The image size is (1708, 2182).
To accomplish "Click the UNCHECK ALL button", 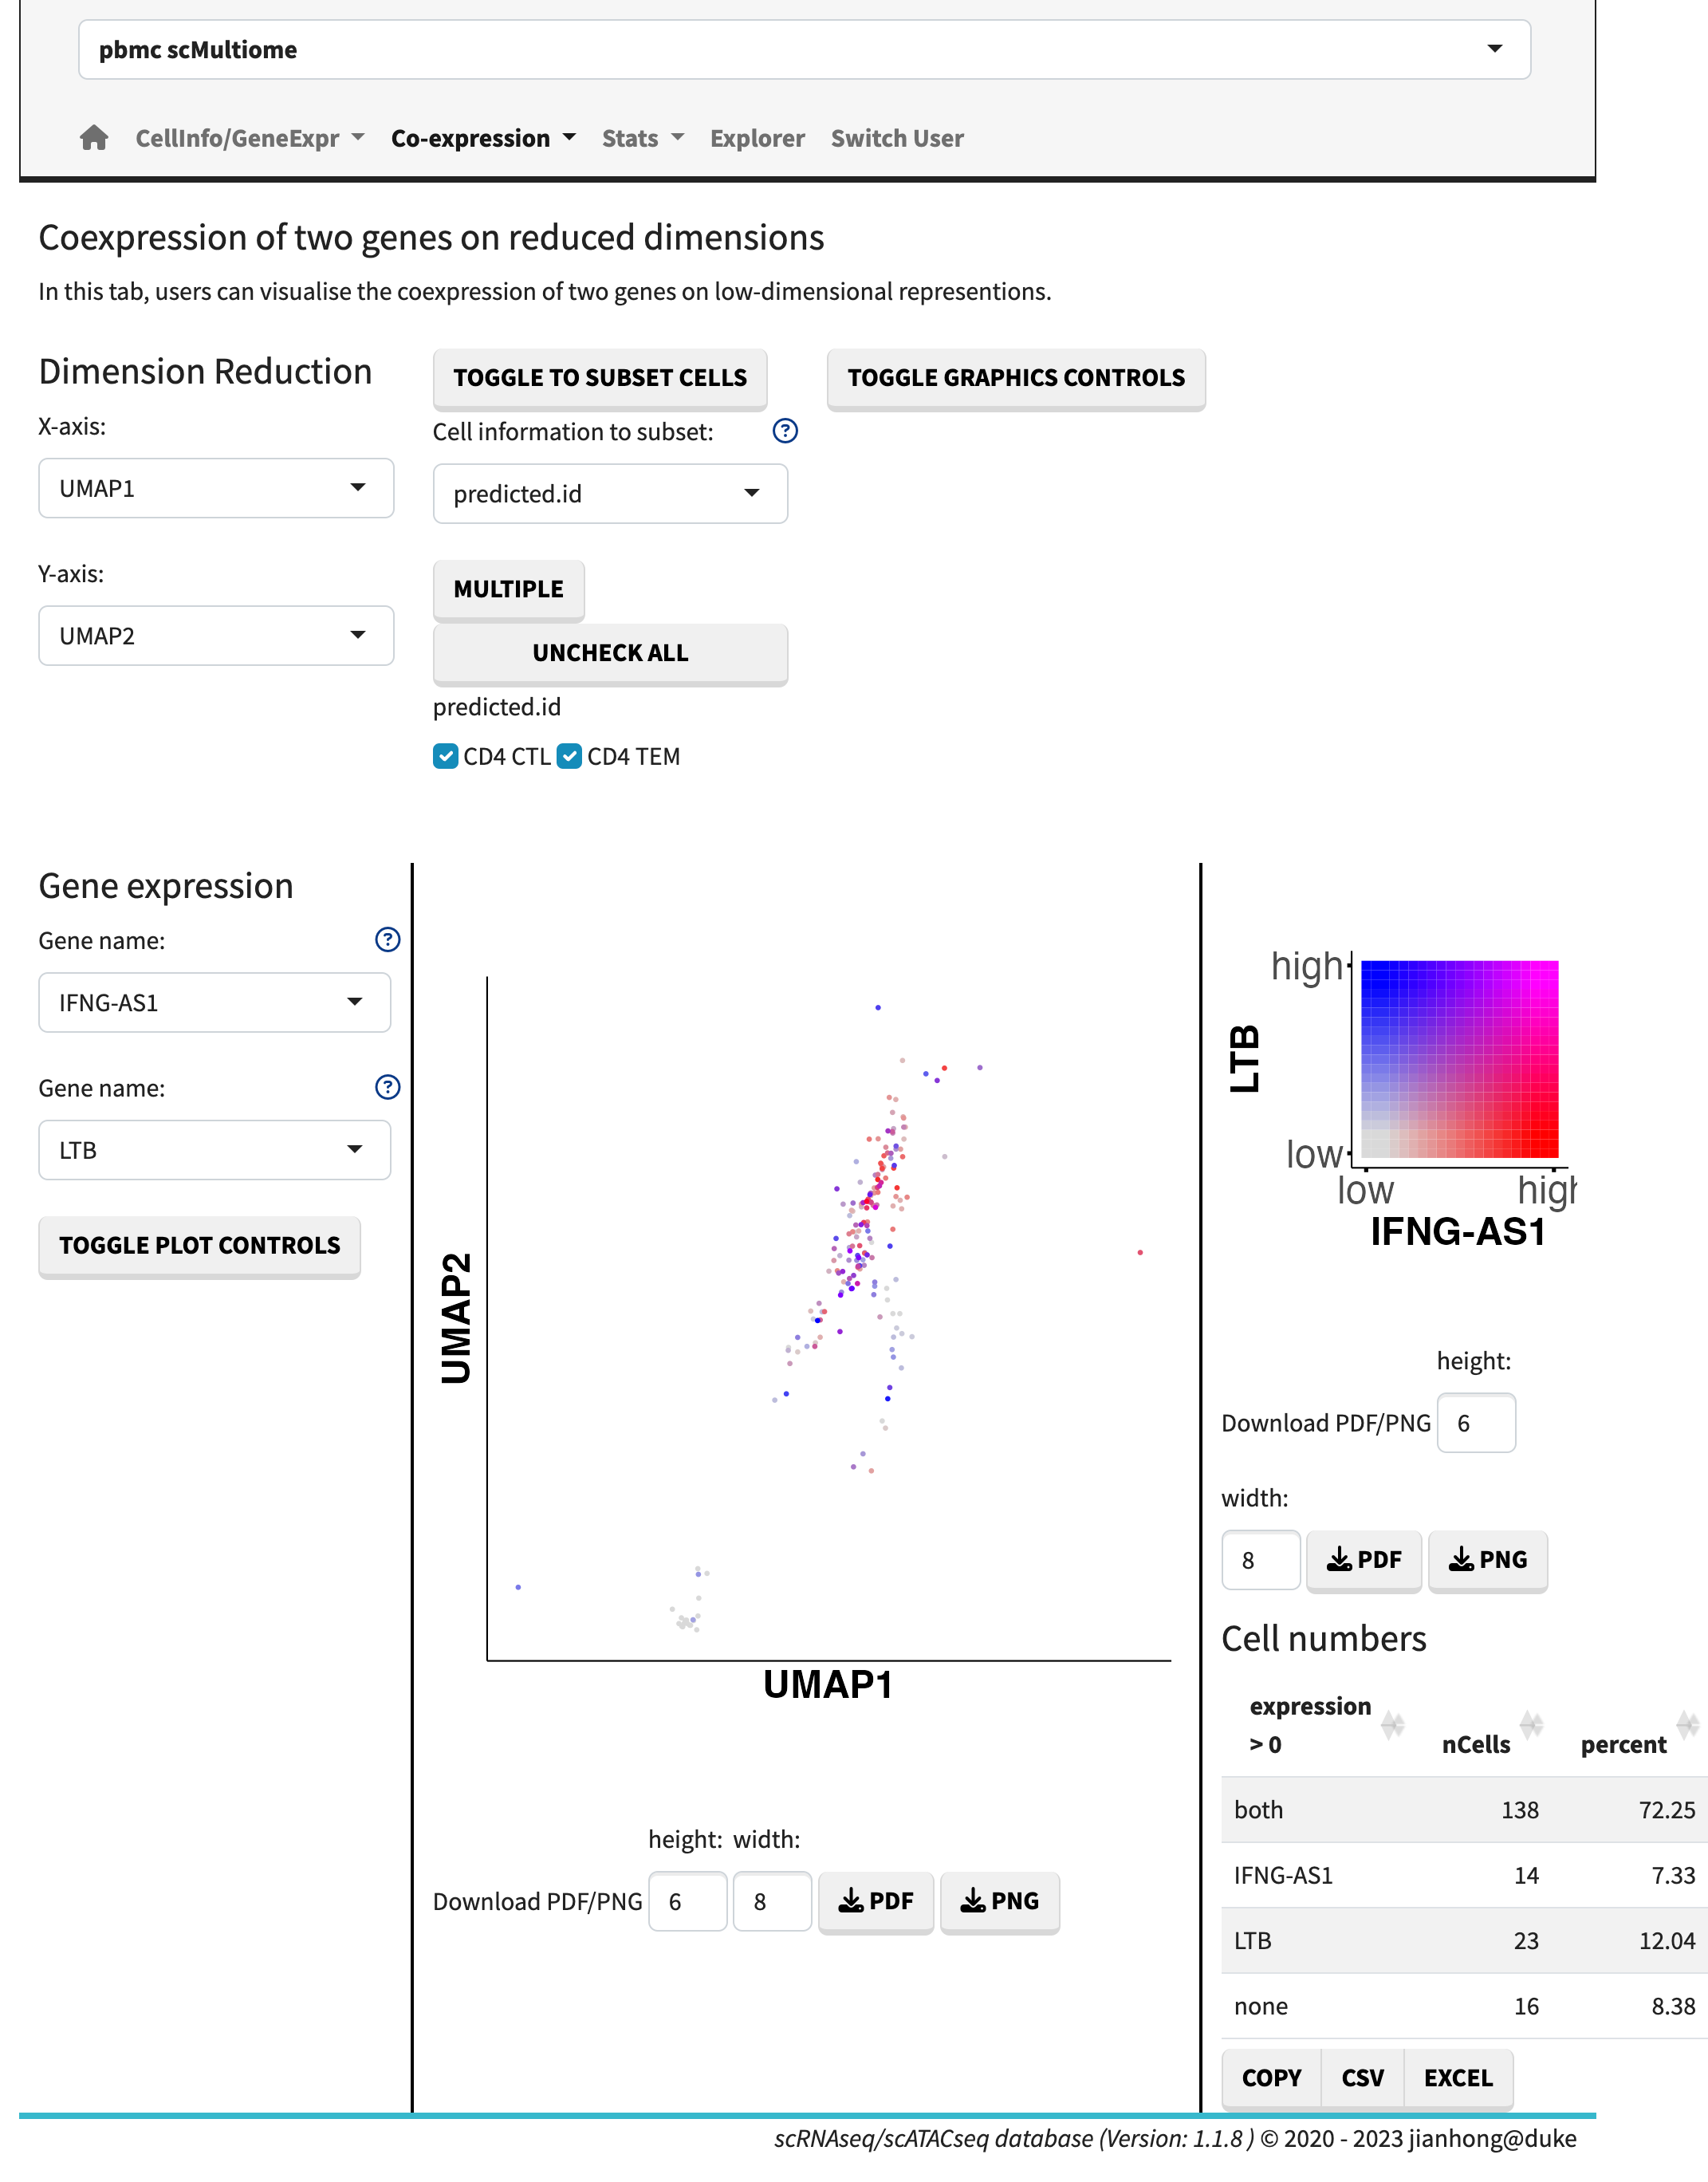I will (x=610, y=653).
